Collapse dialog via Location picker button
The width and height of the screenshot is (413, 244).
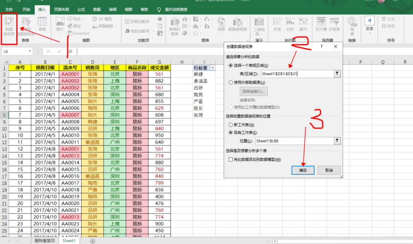coord(337,141)
